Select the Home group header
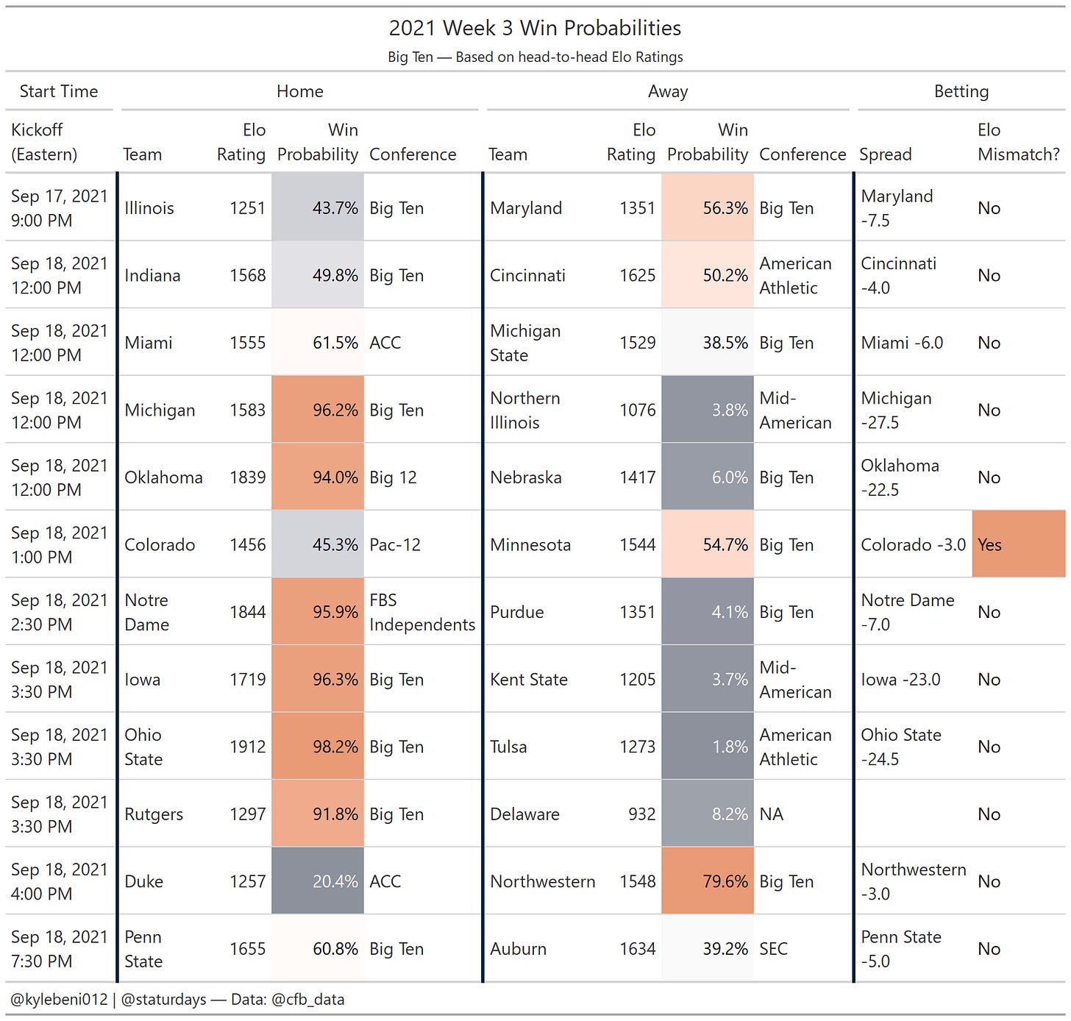Viewport: 1071px width, 1021px height. [299, 91]
